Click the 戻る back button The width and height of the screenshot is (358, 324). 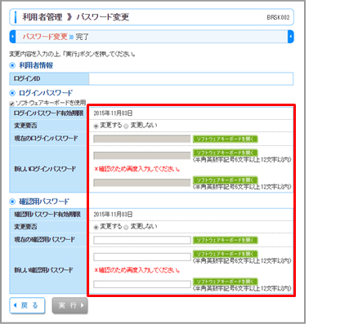(x=27, y=305)
